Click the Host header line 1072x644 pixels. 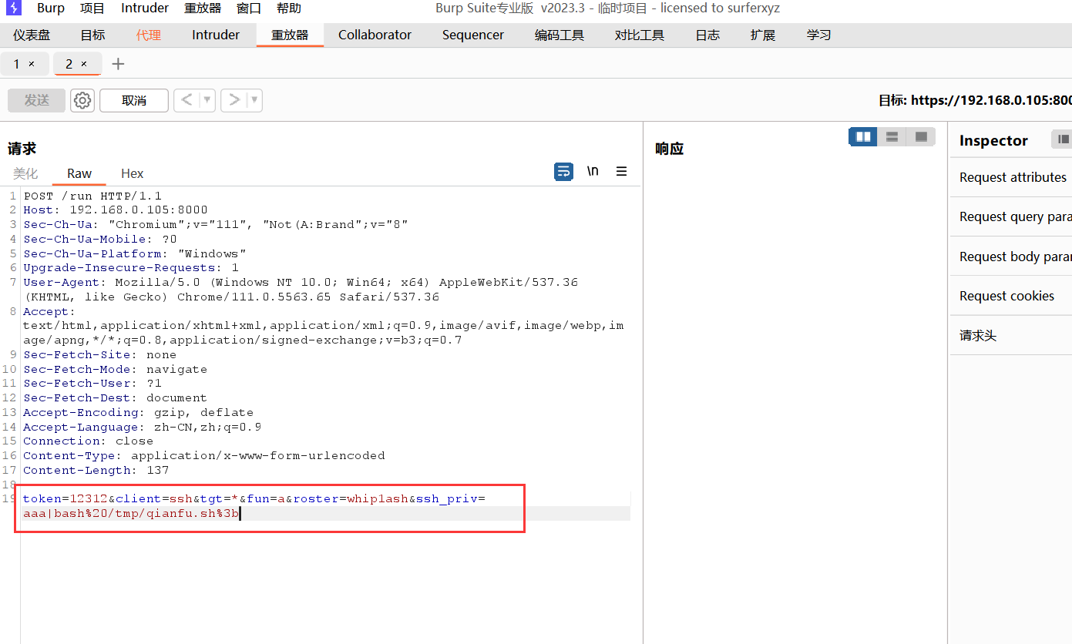pyautogui.click(x=116, y=210)
